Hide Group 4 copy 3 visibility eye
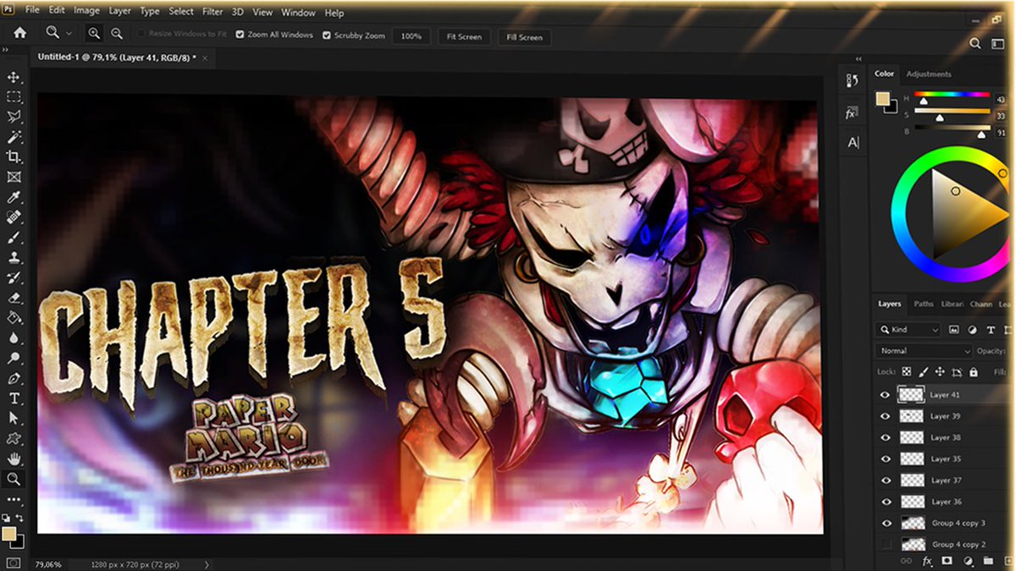The height and width of the screenshot is (571, 1016). (886, 523)
